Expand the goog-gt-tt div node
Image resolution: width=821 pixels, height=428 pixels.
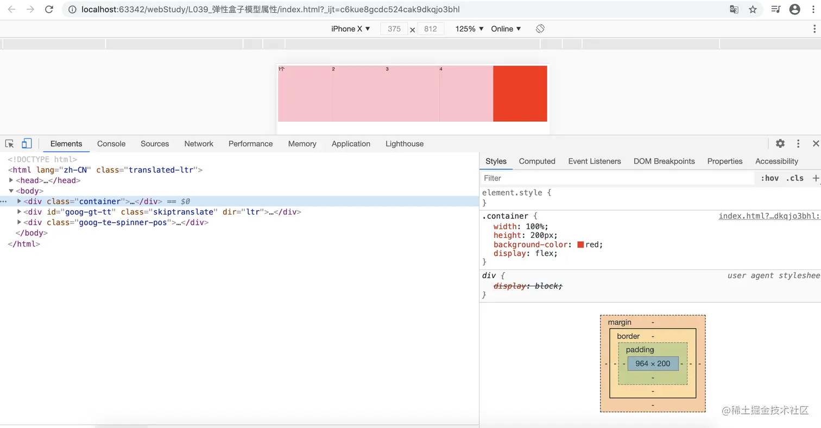tap(20, 212)
